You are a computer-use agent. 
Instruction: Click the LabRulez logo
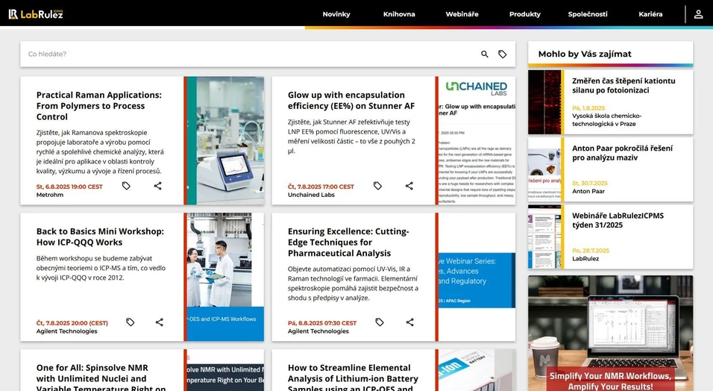[36, 14]
